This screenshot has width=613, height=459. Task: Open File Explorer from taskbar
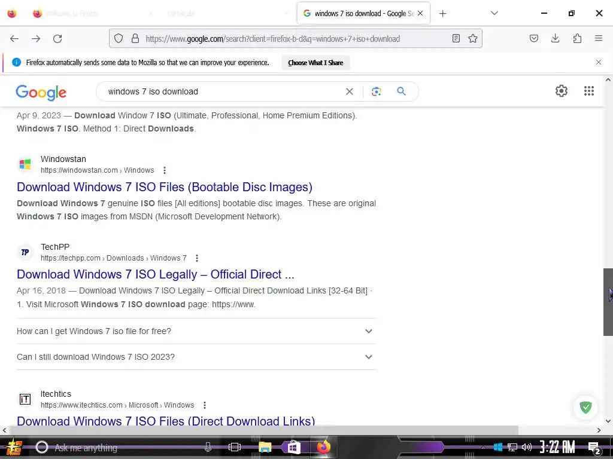pyautogui.click(x=265, y=447)
